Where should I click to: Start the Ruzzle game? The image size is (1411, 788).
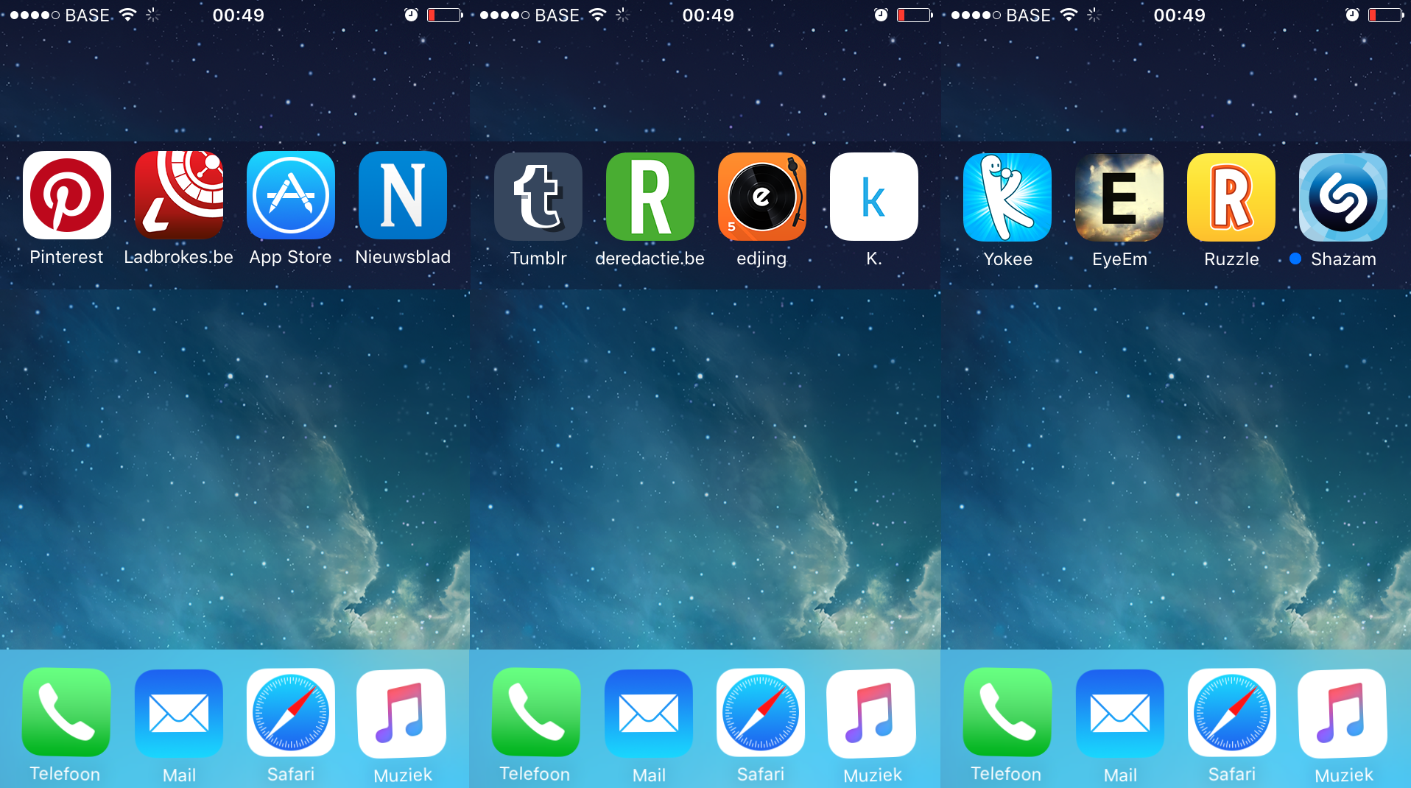click(1231, 197)
